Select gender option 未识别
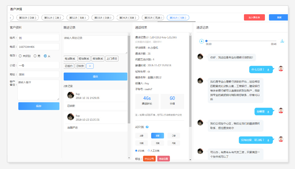This screenshot has width=295, height=169. coord(20,56)
